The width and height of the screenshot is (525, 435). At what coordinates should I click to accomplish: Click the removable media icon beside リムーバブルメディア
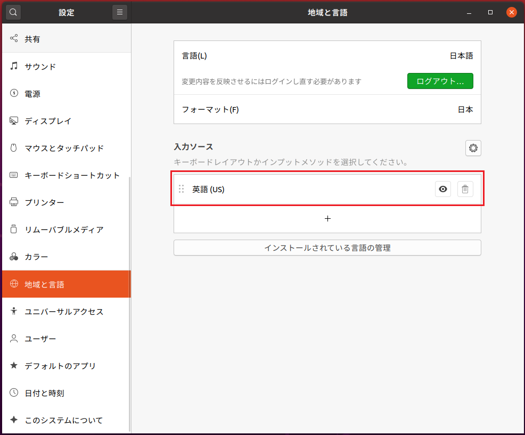(14, 229)
